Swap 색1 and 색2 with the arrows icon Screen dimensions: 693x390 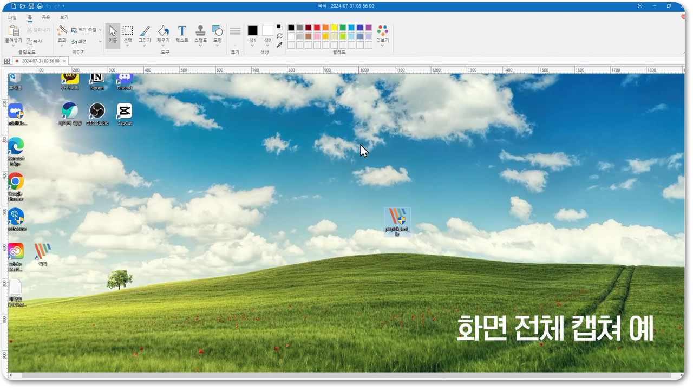[x=279, y=36]
